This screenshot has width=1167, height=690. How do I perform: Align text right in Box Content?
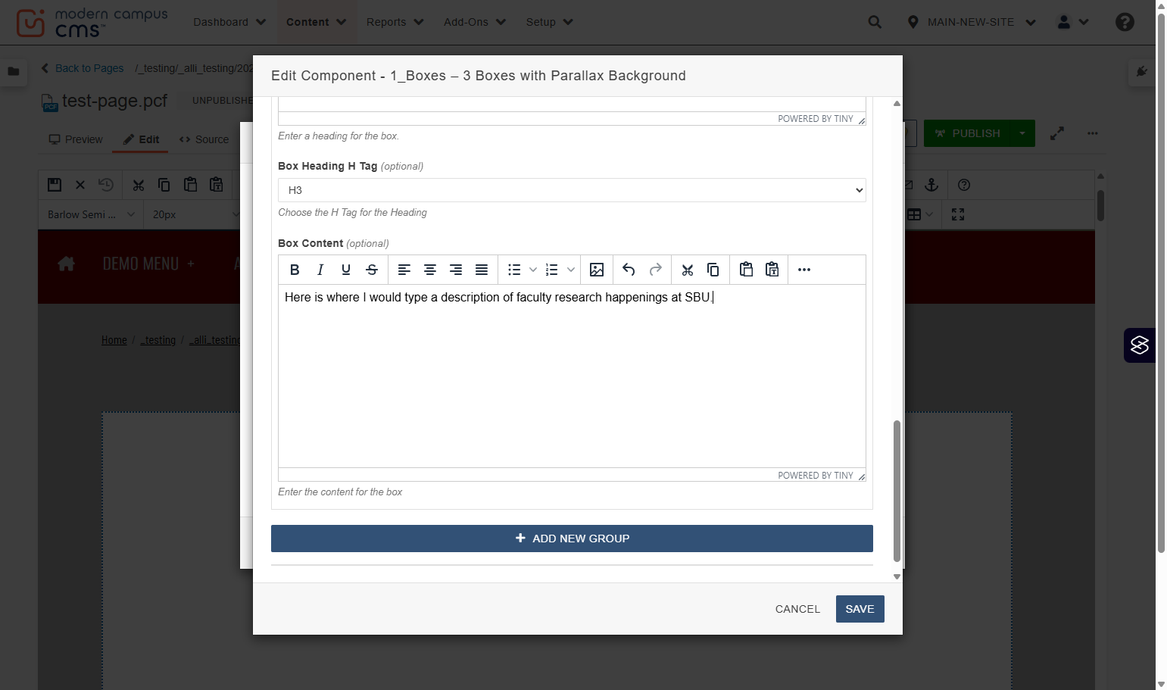tap(456, 270)
